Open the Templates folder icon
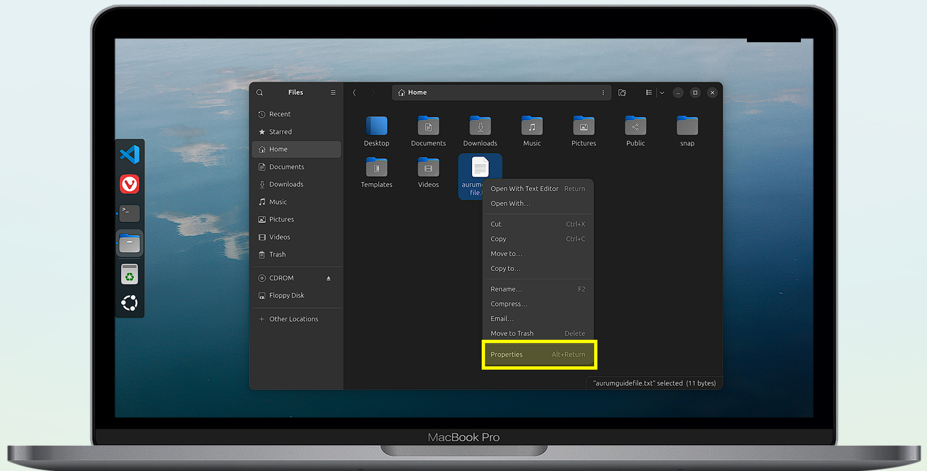Image resolution: width=927 pixels, height=471 pixels. click(x=376, y=167)
